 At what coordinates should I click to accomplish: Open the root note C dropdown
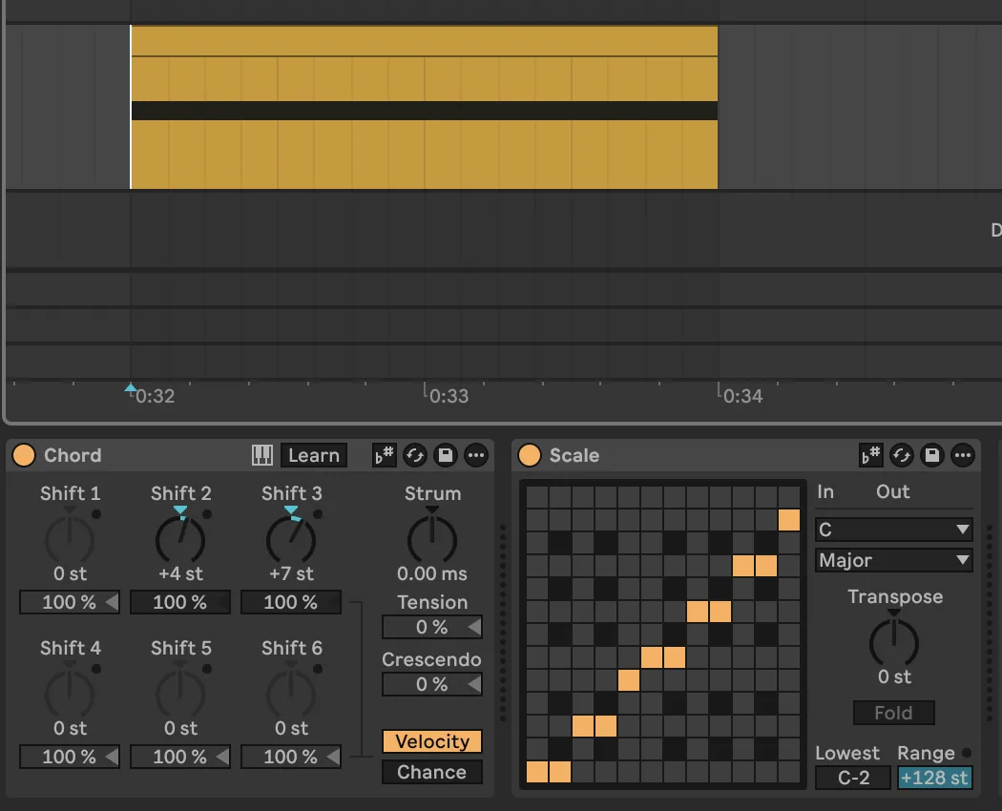coord(894,530)
